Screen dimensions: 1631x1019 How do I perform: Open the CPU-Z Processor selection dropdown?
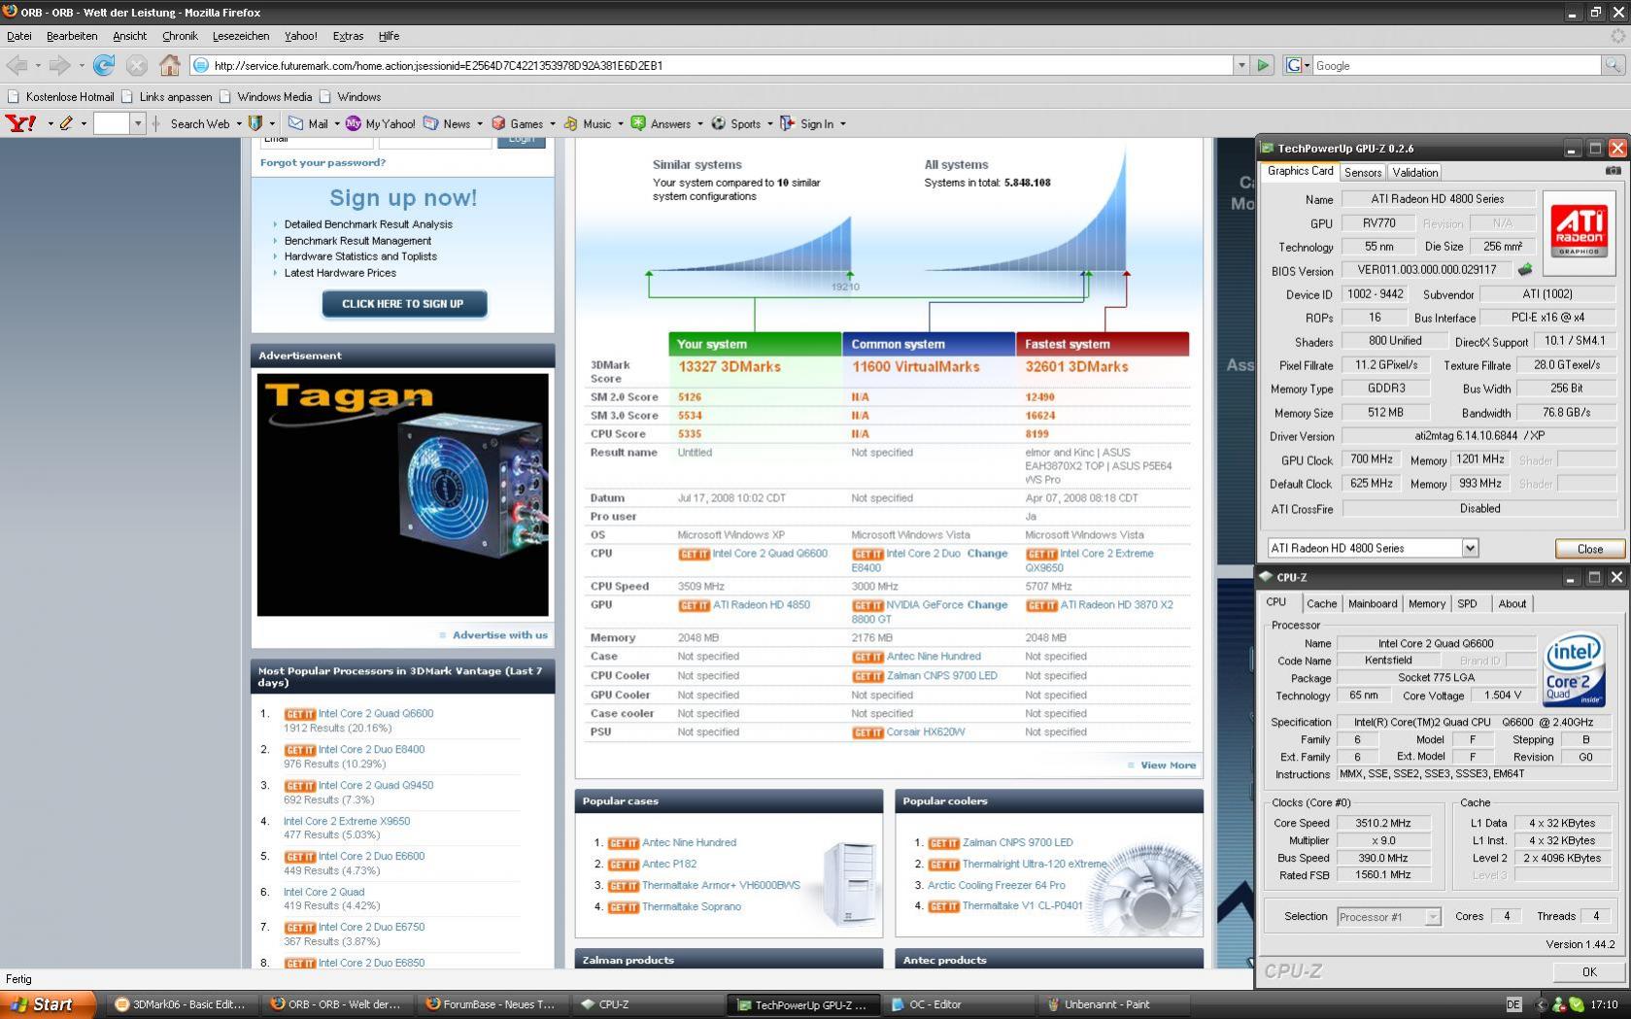(x=1432, y=917)
